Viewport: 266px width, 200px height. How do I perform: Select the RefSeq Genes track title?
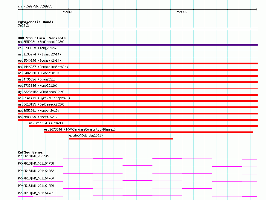tap(30, 152)
